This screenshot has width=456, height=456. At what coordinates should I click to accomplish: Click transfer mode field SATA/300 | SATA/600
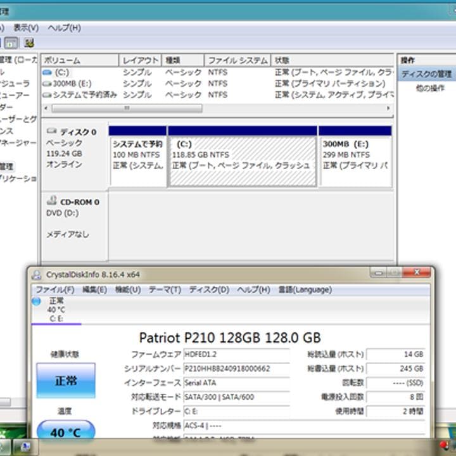(236, 397)
